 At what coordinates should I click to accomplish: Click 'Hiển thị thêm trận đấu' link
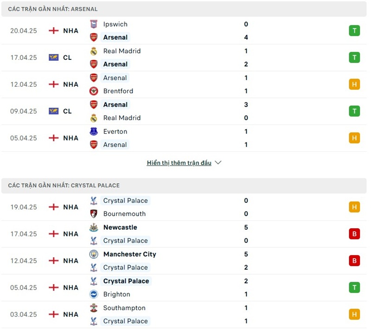coord(179,163)
